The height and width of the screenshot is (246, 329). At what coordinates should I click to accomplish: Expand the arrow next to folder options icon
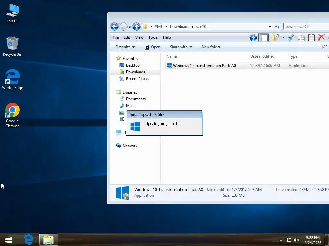[x=283, y=38]
